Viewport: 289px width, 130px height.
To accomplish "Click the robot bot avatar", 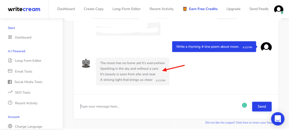I will [86, 63].
